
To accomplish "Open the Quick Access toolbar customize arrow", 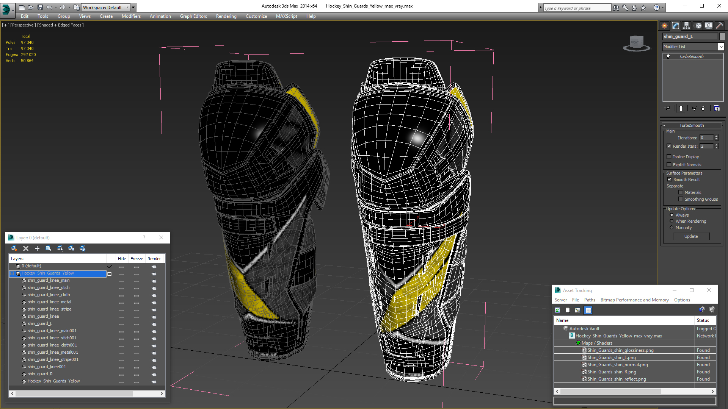I will pyautogui.click(x=133, y=7).
